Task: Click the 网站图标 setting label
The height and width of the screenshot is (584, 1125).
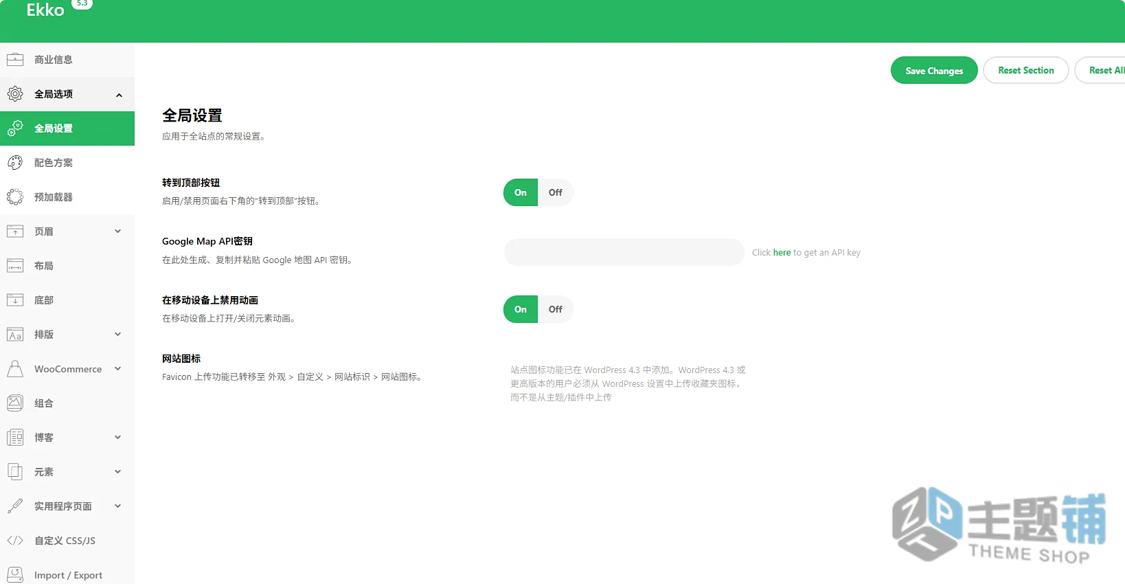Action: point(181,359)
